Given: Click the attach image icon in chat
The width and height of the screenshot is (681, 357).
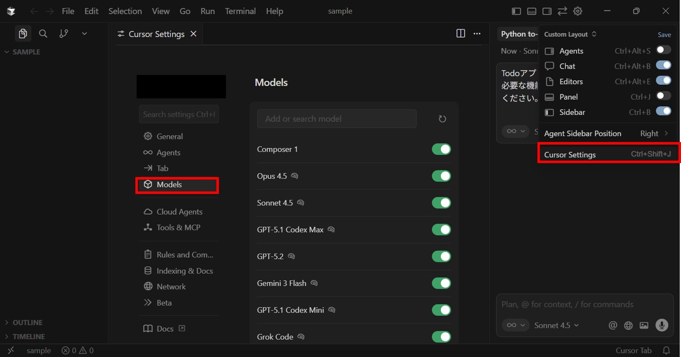Looking at the screenshot, I should [644, 325].
